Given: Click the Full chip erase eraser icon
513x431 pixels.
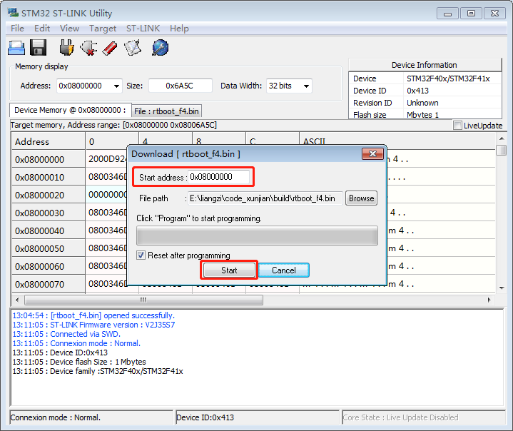Looking at the screenshot, I should (x=110, y=49).
